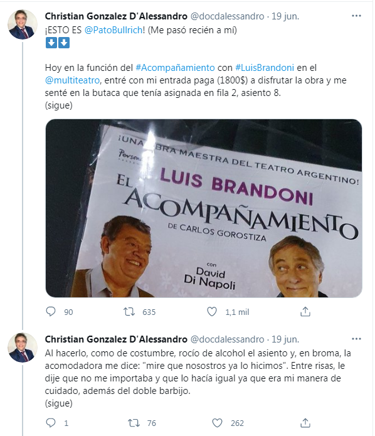Open the 19 jun. timestamp on second tweet
Image resolution: width=375 pixels, height=436 pixels.
285,339
